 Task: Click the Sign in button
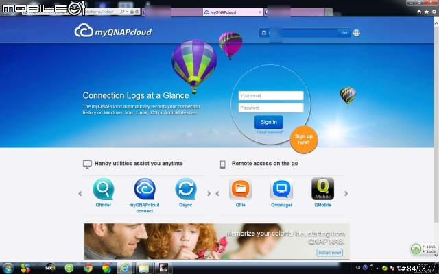pos(268,122)
